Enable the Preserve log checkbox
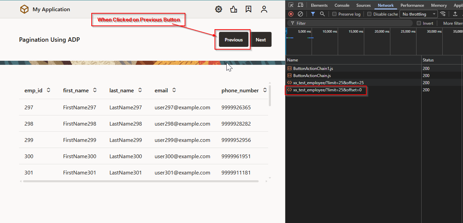 click(x=334, y=14)
